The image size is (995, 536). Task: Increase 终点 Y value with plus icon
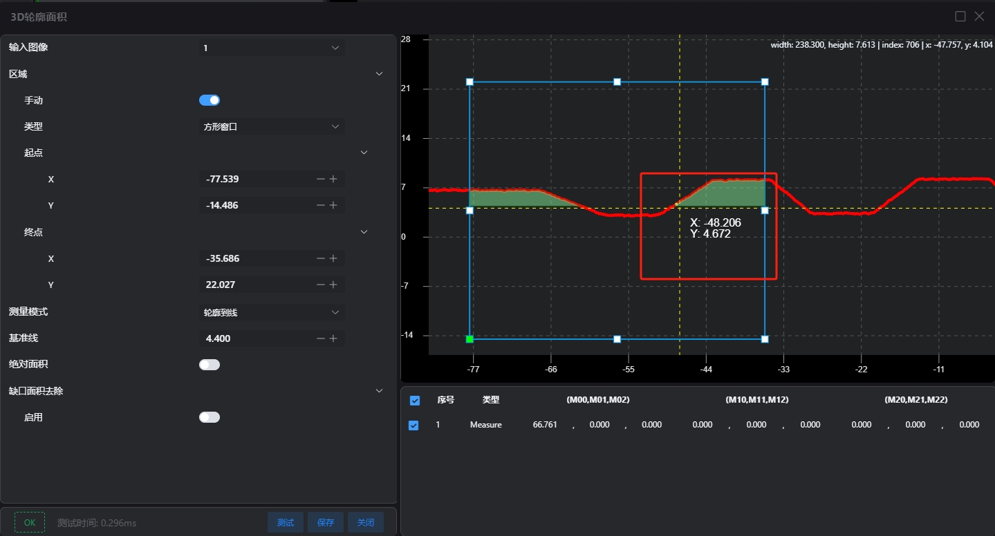[x=333, y=285]
